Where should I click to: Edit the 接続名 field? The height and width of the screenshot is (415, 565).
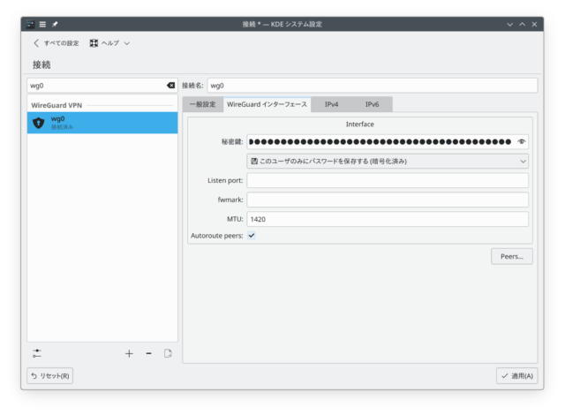[x=373, y=86]
